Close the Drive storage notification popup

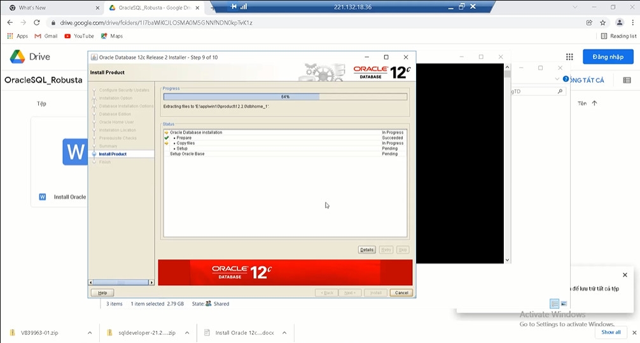point(625,275)
